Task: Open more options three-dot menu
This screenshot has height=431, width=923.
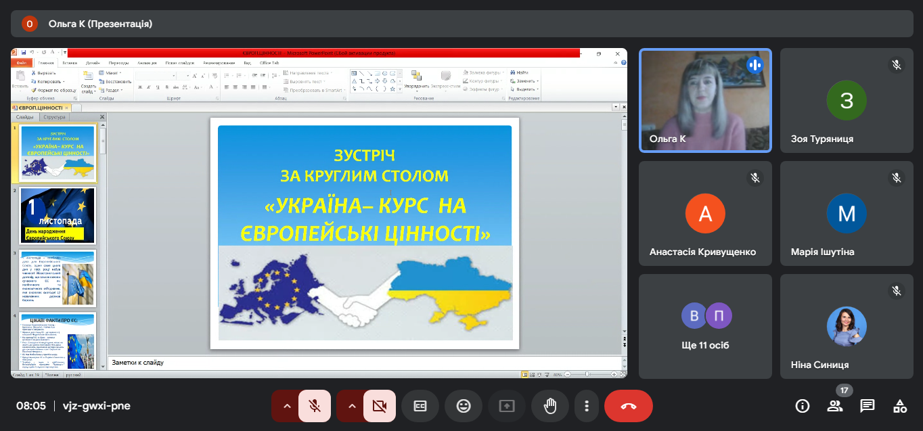Action: [587, 406]
